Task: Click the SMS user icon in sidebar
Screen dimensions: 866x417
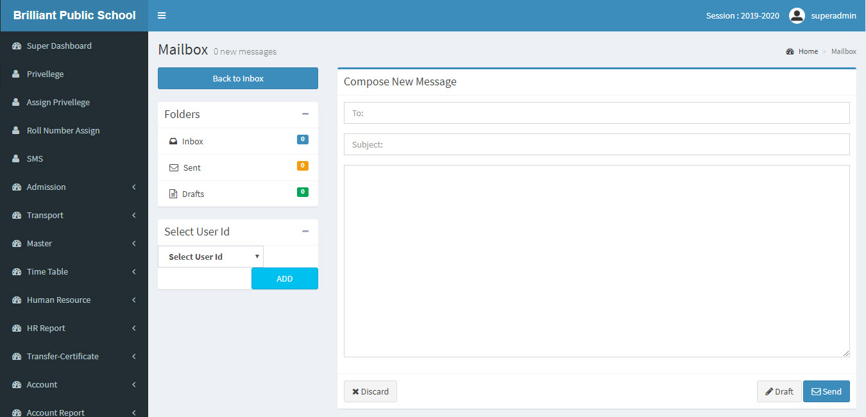Action: pos(16,159)
